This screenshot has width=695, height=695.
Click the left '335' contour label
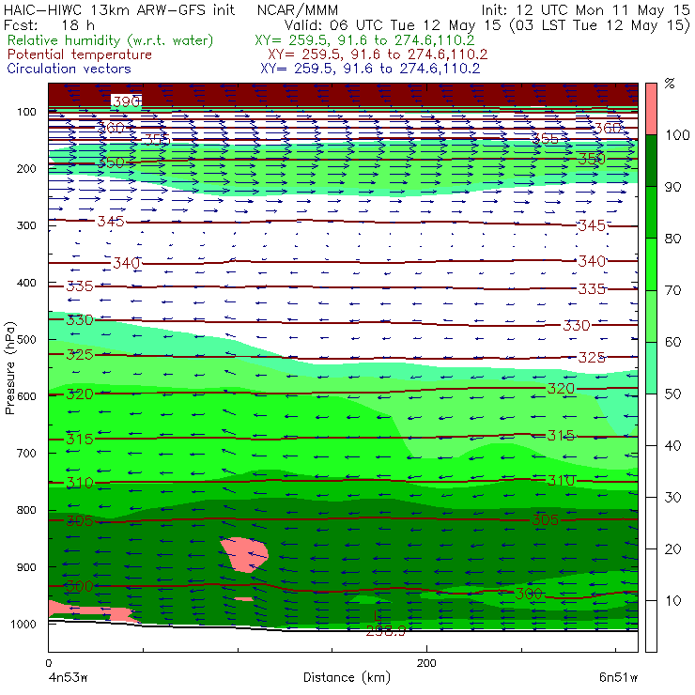pyautogui.click(x=80, y=286)
